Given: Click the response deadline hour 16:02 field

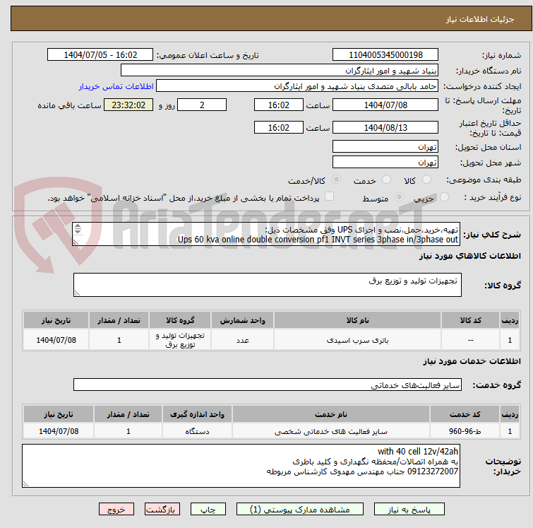Looking at the screenshot, I should (278, 105).
